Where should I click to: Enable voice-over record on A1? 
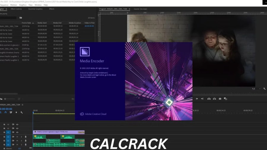[26, 137]
